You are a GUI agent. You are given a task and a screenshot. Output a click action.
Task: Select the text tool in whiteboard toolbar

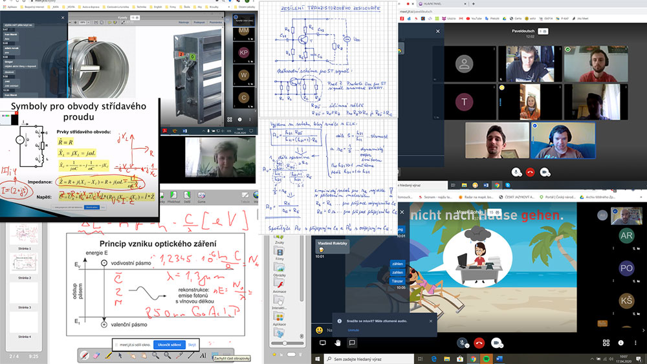203,355
